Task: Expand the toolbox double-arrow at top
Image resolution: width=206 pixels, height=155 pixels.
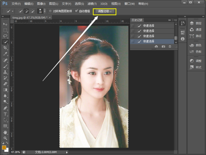Action: (3, 17)
